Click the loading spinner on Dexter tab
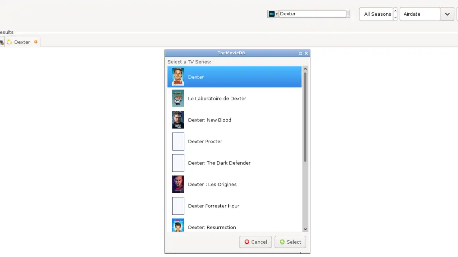Screen dimensions: 458x257 pos(9,42)
